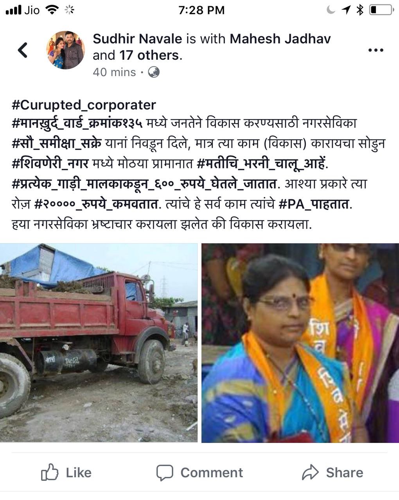The width and height of the screenshot is (399, 500).
Task: Open the photo of woman in saree
Action: [x=300, y=343]
